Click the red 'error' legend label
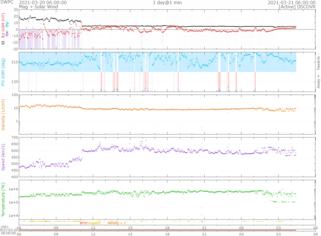321x236 pixels. [x=83, y=222]
